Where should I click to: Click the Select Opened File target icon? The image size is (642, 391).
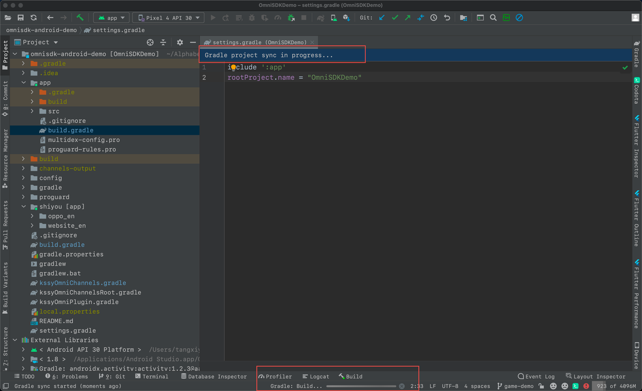[150, 42]
